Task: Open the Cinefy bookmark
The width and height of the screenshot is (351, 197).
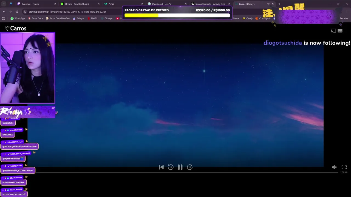Action: point(248,18)
